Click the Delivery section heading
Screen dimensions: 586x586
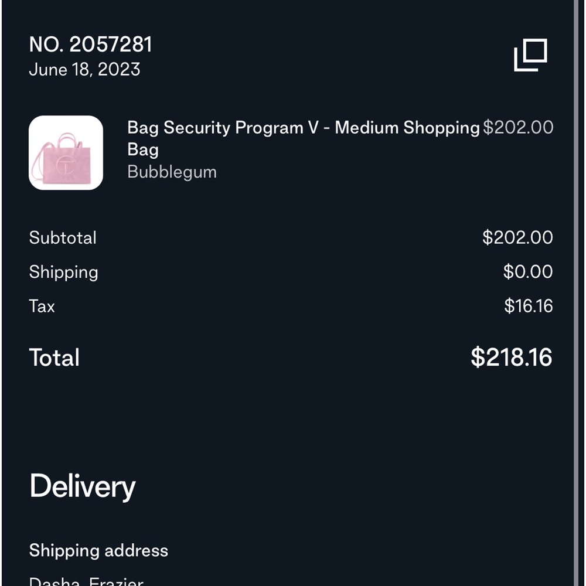coord(83,487)
